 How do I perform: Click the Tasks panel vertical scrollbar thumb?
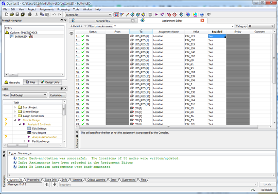tap(64, 109)
